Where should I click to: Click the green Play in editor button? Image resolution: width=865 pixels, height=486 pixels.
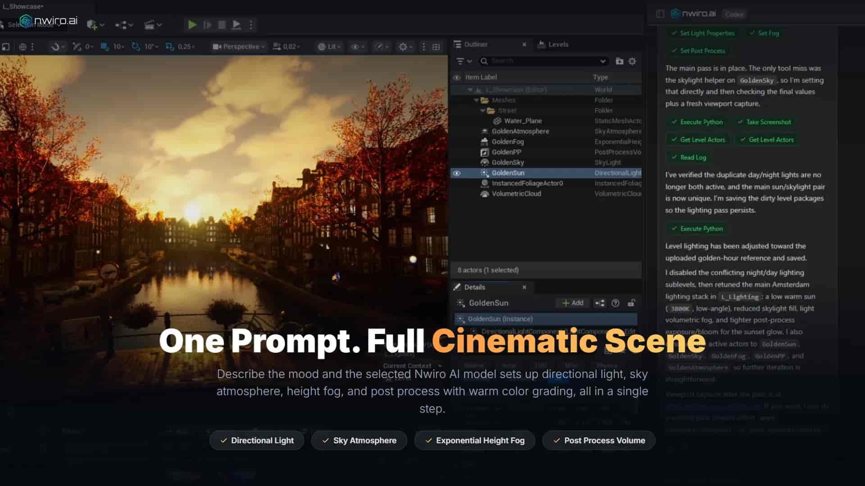coord(192,25)
